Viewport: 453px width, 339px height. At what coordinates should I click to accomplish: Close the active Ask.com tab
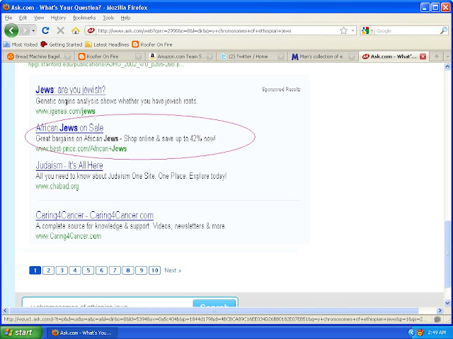[423, 56]
